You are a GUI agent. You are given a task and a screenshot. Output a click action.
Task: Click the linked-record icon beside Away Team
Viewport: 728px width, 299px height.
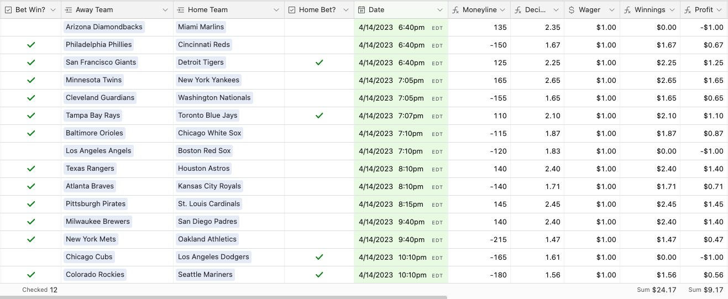69,10
